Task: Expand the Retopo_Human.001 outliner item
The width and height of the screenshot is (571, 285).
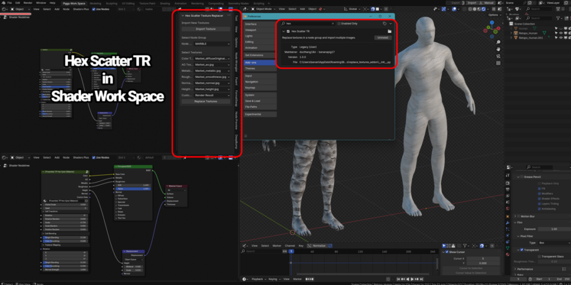Action: (511, 37)
